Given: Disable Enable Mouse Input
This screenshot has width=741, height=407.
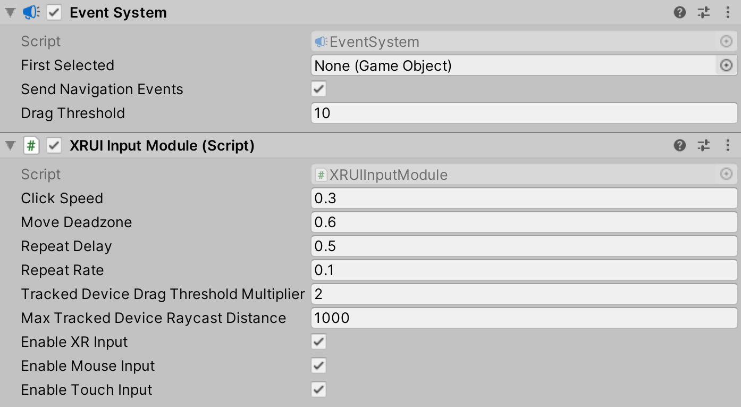Looking at the screenshot, I should coord(318,366).
